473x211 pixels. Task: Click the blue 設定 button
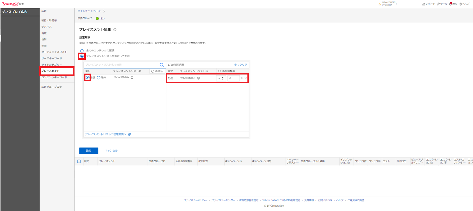click(89, 151)
